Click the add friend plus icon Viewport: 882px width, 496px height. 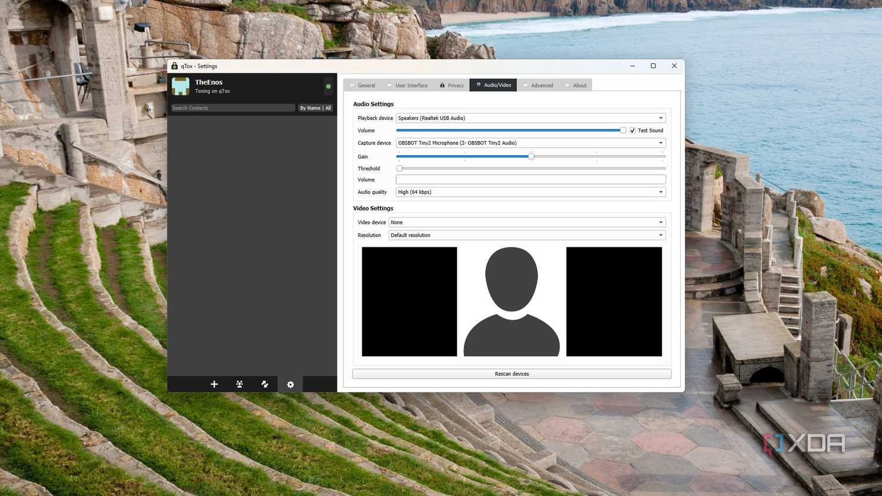pyautogui.click(x=214, y=384)
